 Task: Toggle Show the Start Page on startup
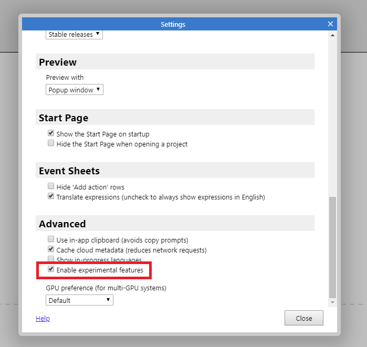[51, 133]
